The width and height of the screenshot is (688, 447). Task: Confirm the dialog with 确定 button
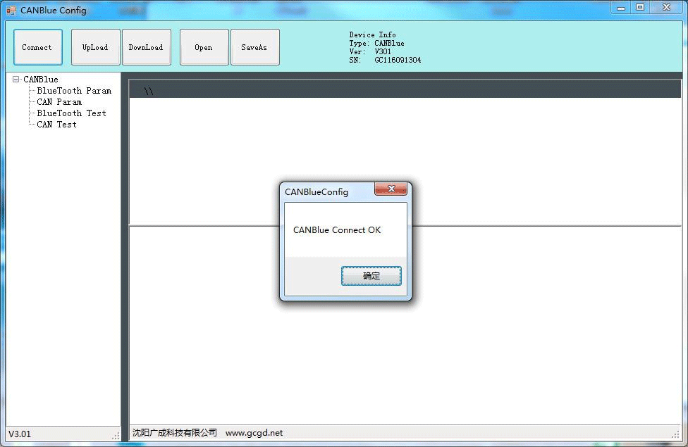tap(371, 276)
